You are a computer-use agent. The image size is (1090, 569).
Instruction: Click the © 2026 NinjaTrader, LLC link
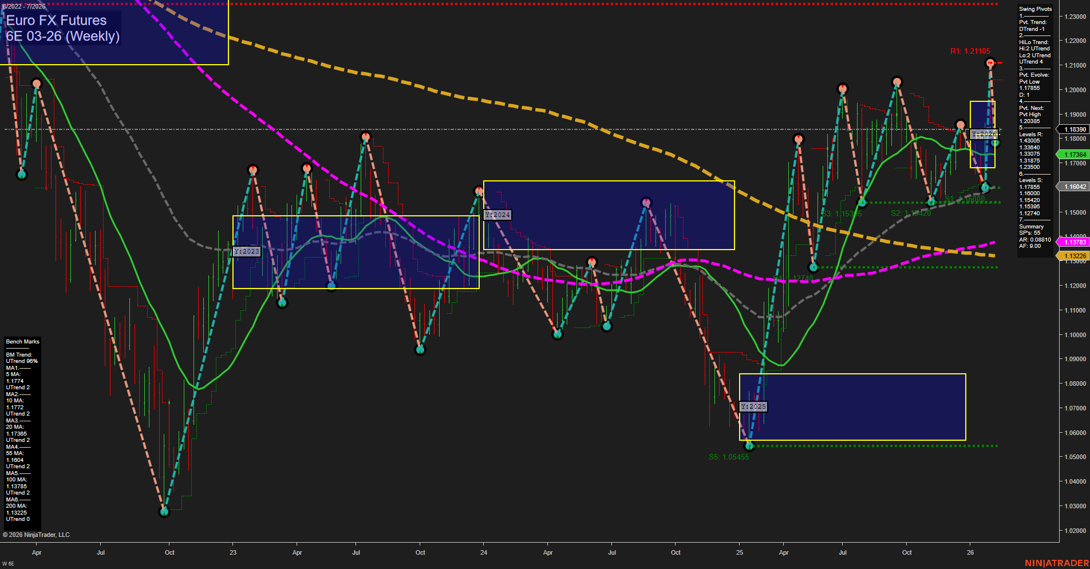click(x=37, y=534)
